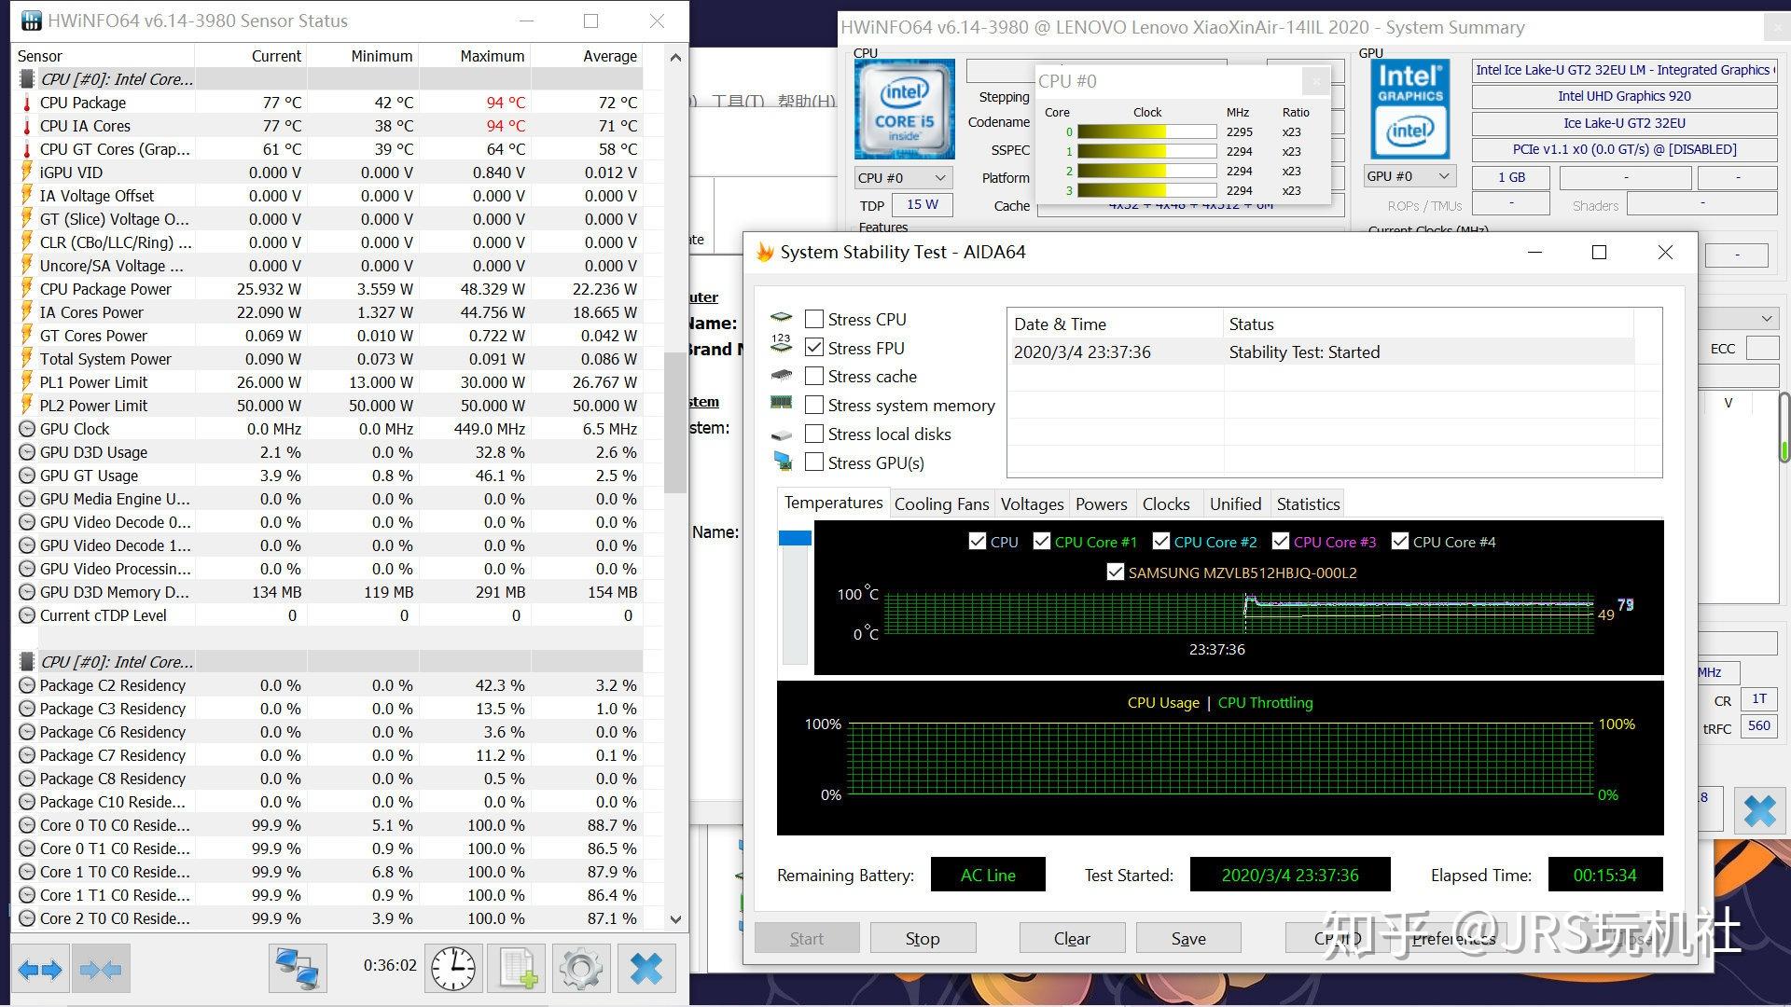Open the CPU #0 selector dropdown

pyautogui.click(x=902, y=177)
